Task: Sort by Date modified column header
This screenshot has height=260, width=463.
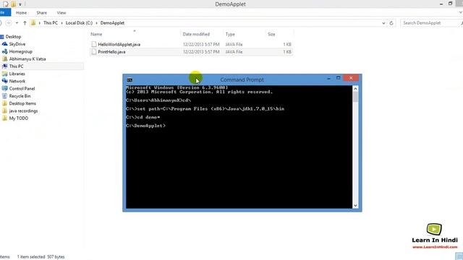Action: 196,34
